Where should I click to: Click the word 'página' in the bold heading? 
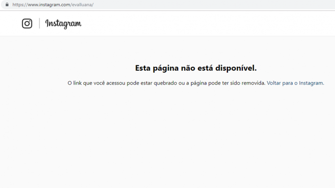(x=166, y=68)
